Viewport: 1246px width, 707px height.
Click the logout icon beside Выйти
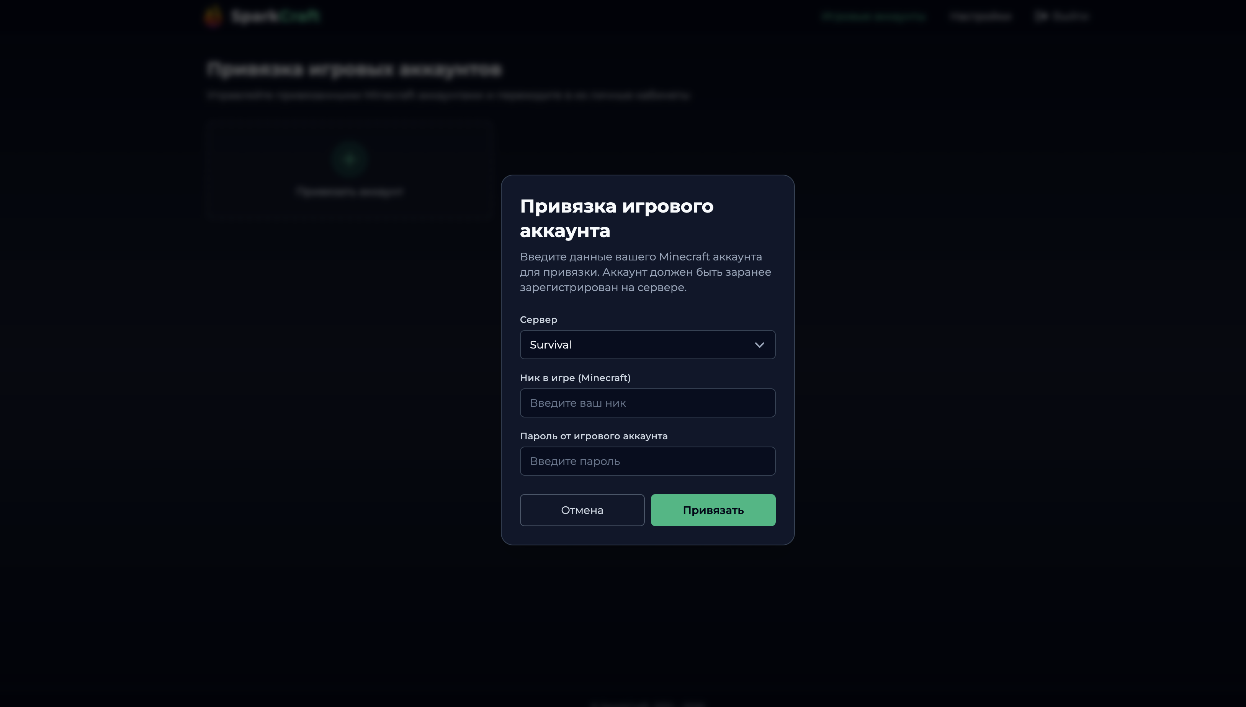tap(1041, 16)
